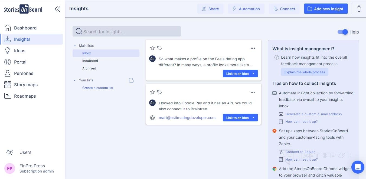The height and width of the screenshot is (179, 366).
Task: Open more options on Google Pay insight
Action: (x=253, y=92)
